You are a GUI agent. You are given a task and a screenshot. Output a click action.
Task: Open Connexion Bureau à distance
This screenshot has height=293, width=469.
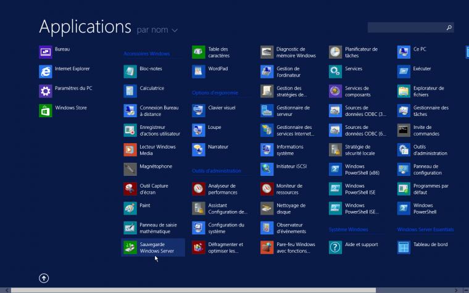[130, 110]
